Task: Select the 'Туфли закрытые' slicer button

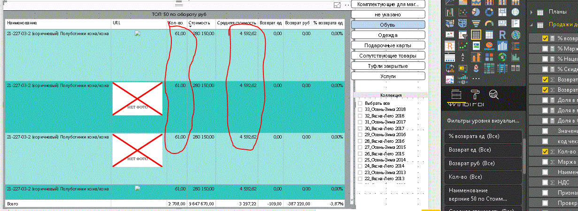Action: (x=388, y=66)
